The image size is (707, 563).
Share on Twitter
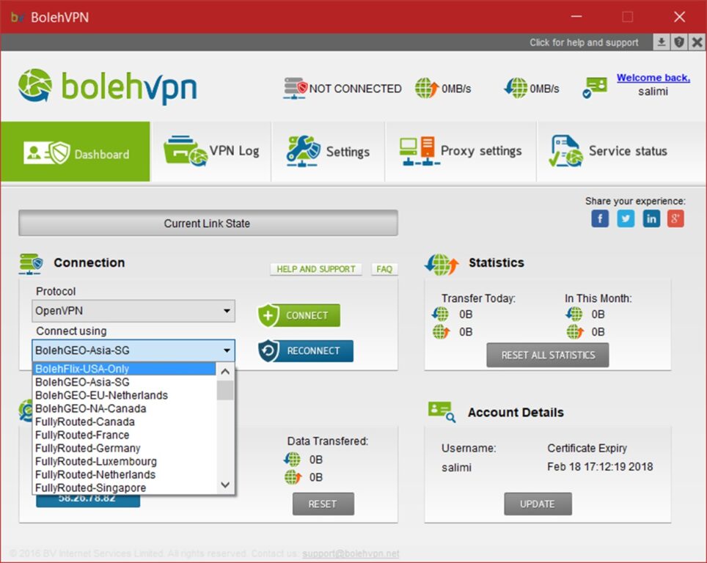click(626, 219)
